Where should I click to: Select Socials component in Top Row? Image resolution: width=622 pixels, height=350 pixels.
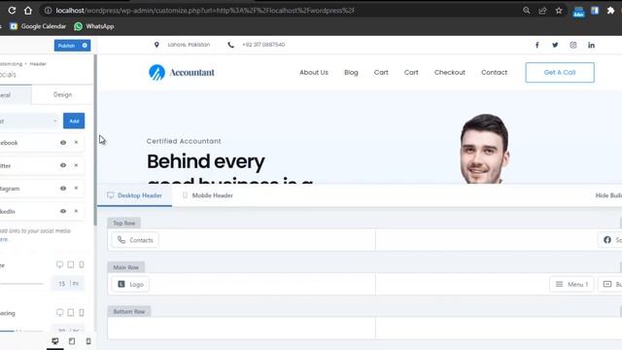pyautogui.click(x=610, y=240)
